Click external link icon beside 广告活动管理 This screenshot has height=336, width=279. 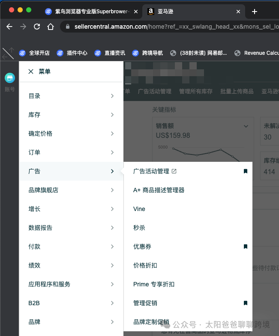point(174,171)
